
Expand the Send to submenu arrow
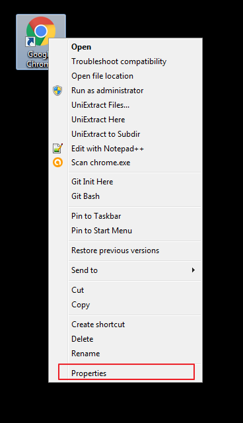[x=193, y=270]
